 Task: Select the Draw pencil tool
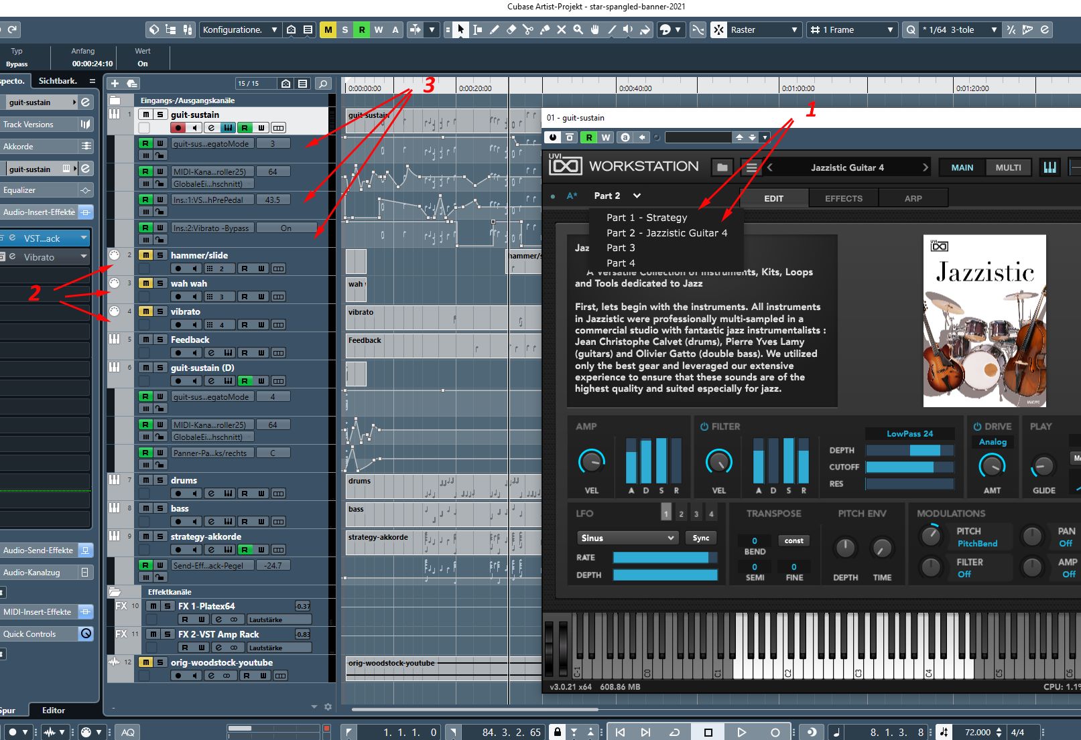[494, 29]
